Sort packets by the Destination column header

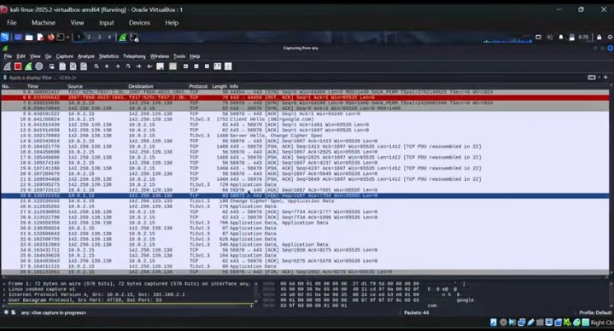(141, 86)
